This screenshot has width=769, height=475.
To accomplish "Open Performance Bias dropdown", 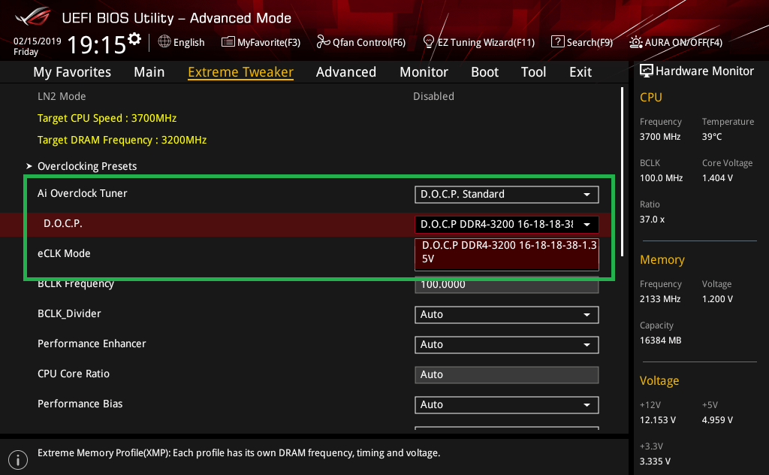I will pyautogui.click(x=507, y=405).
